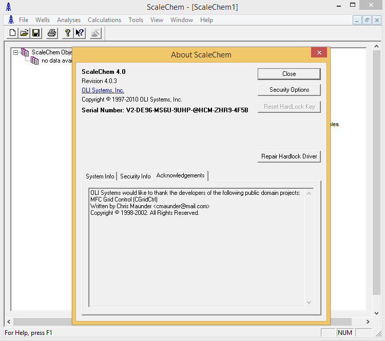Activate the context help pointer icon
Image resolution: width=385 pixels, height=341 pixels.
(x=80, y=33)
